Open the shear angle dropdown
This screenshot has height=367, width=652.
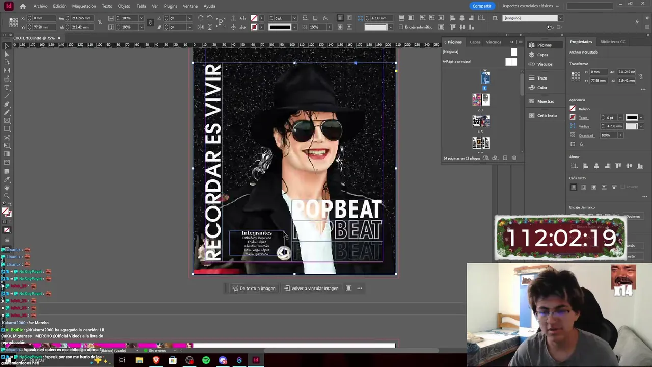(x=189, y=27)
